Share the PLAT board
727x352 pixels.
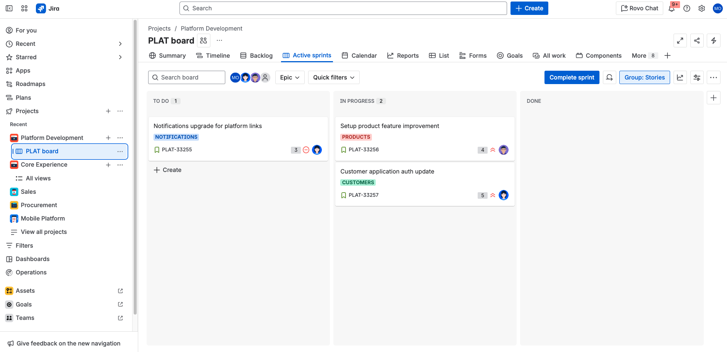click(697, 41)
